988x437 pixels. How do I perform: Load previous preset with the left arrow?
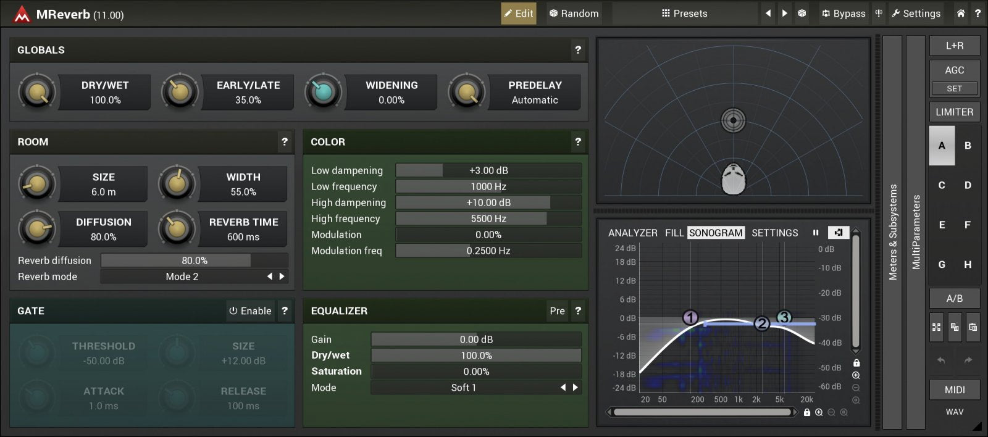tap(768, 14)
